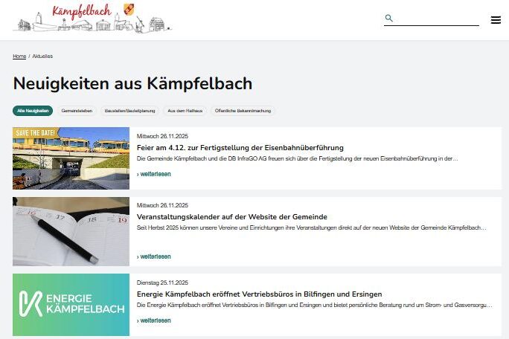509x339 pixels.
Task: Open the hamburger menu
Action: click(x=496, y=20)
